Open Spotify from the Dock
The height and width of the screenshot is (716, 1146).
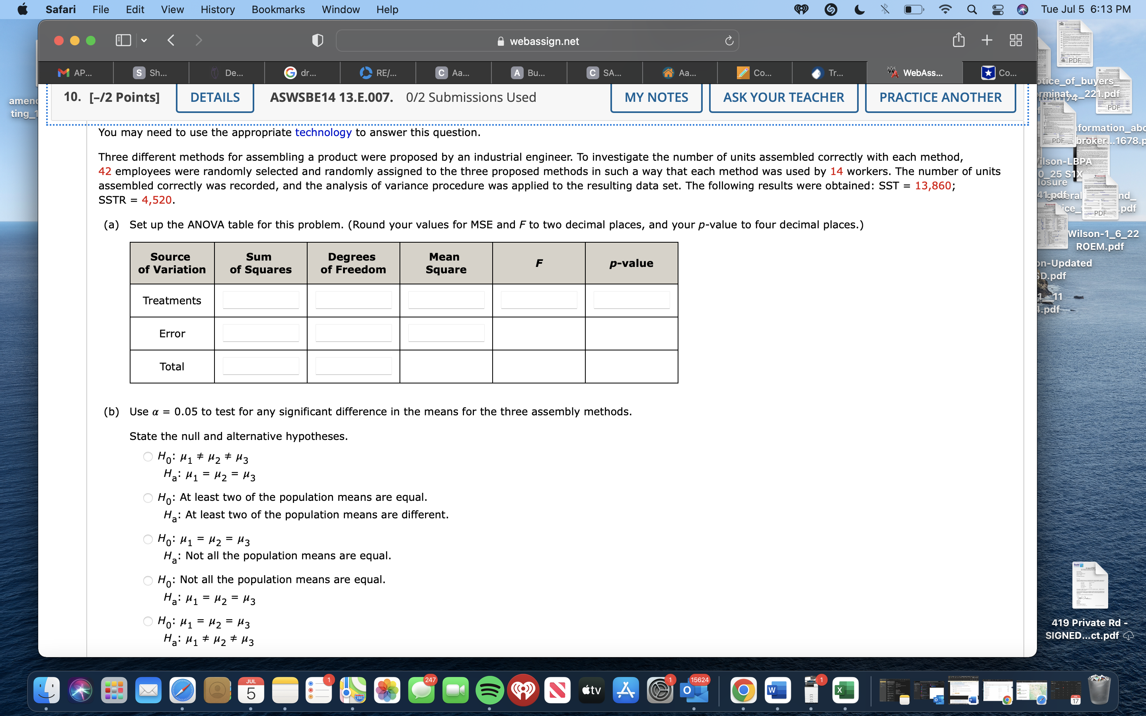[490, 691]
